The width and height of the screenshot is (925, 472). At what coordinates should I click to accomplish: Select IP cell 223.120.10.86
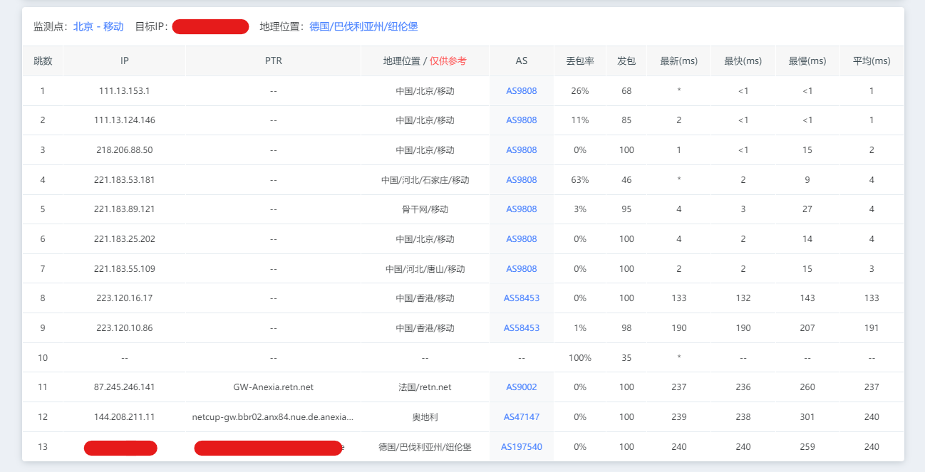click(125, 328)
